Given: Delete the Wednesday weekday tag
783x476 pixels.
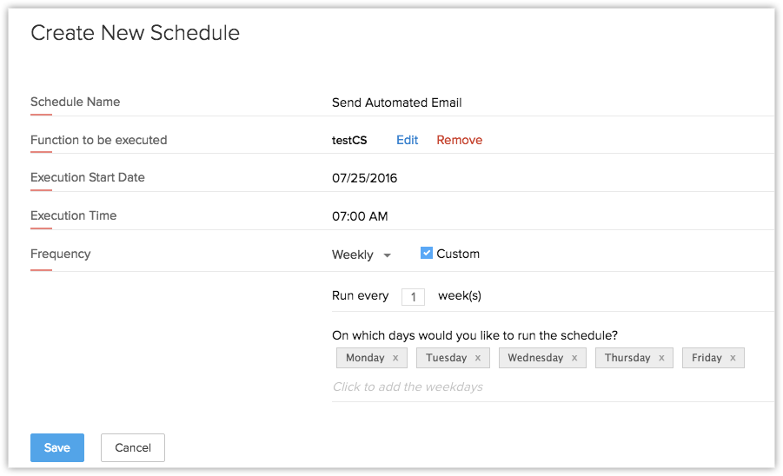Looking at the screenshot, I should coord(574,358).
